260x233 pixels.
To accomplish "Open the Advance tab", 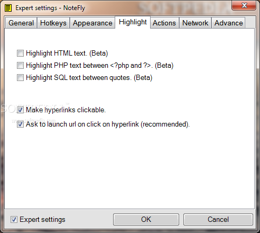I will (228, 23).
